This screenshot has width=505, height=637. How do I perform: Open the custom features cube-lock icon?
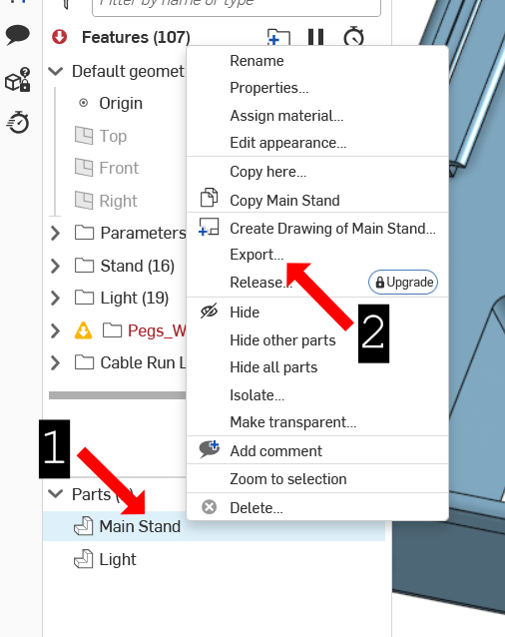click(x=17, y=80)
